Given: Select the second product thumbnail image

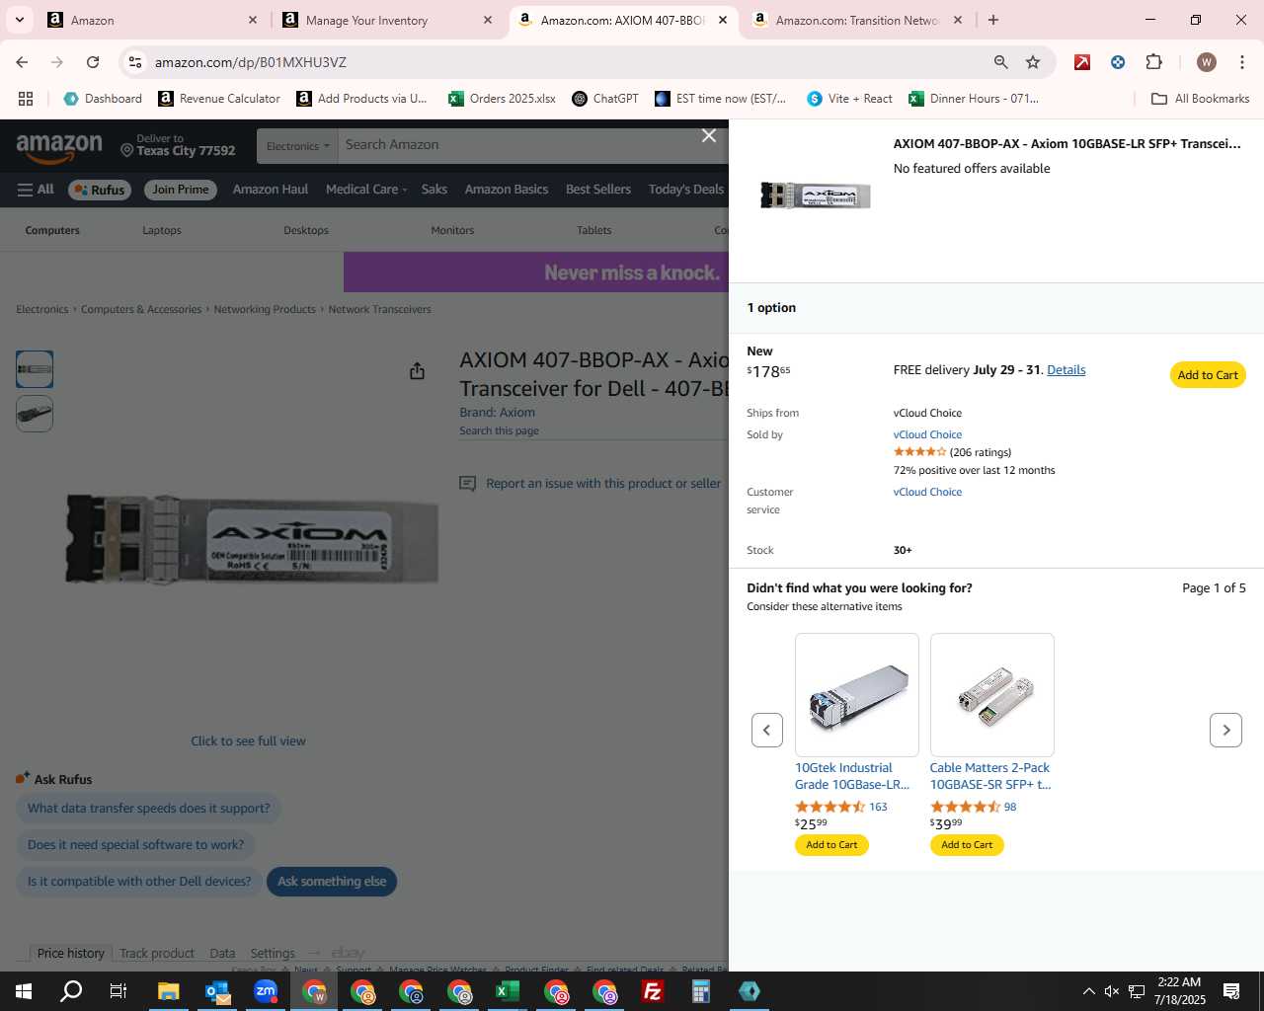Looking at the screenshot, I should 35,414.
